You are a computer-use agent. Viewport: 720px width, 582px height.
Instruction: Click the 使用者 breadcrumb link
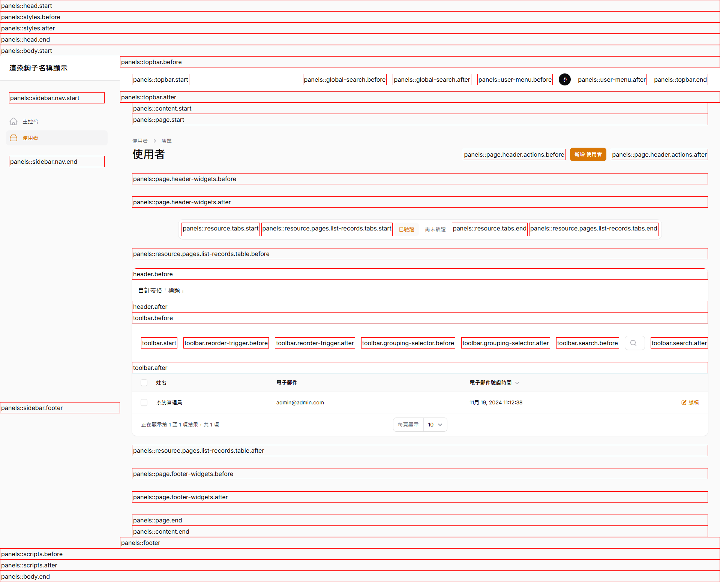[140, 141]
